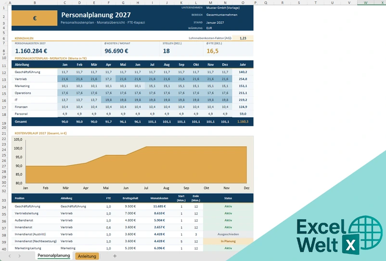Click the 105,0 axis label on the chart
Screen dimensions: 386x261
(x=18, y=139)
